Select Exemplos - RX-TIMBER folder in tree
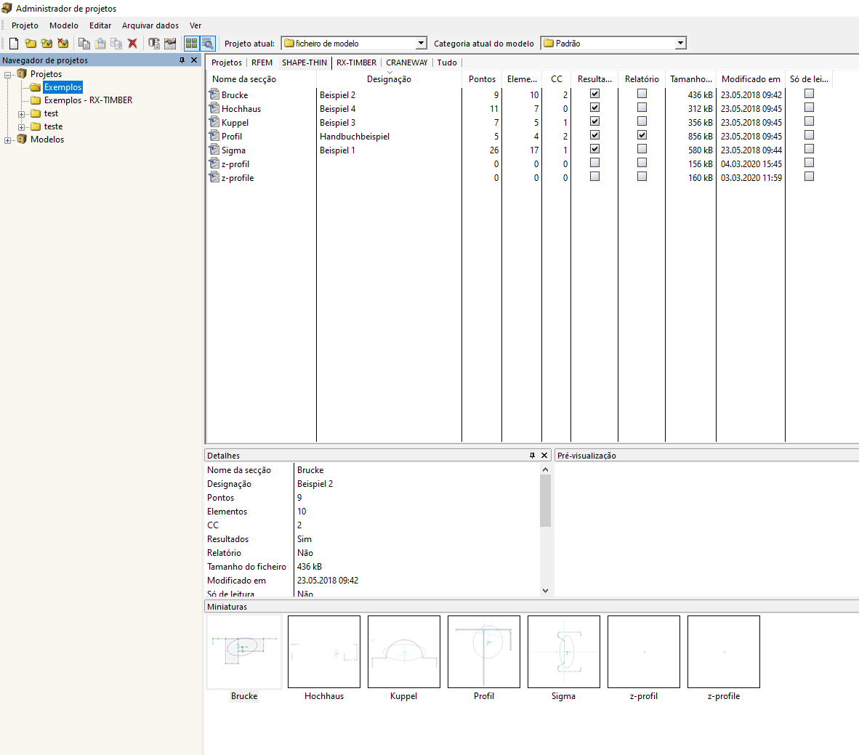Screen dimensions: 859x755 88,100
